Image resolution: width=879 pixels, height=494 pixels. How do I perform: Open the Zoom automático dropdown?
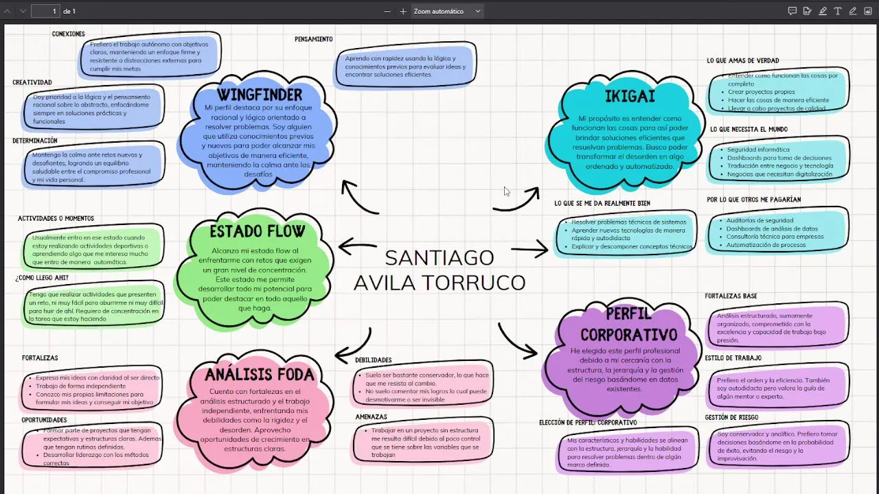(x=447, y=11)
